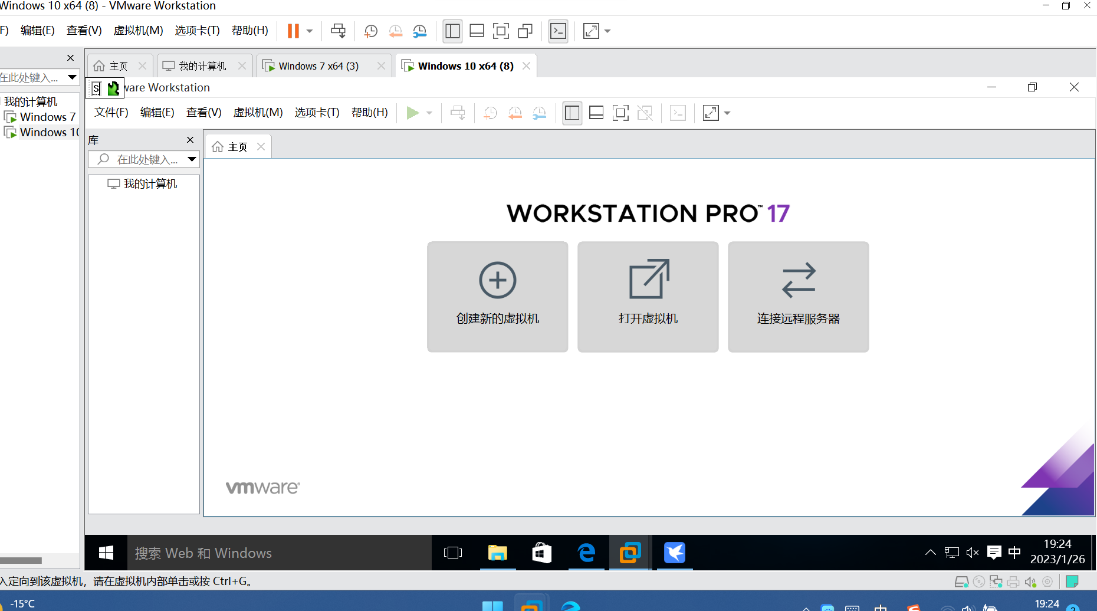The image size is (1097, 611).
Task: Click the green power-on play button
Action: [x=413, y=113]
